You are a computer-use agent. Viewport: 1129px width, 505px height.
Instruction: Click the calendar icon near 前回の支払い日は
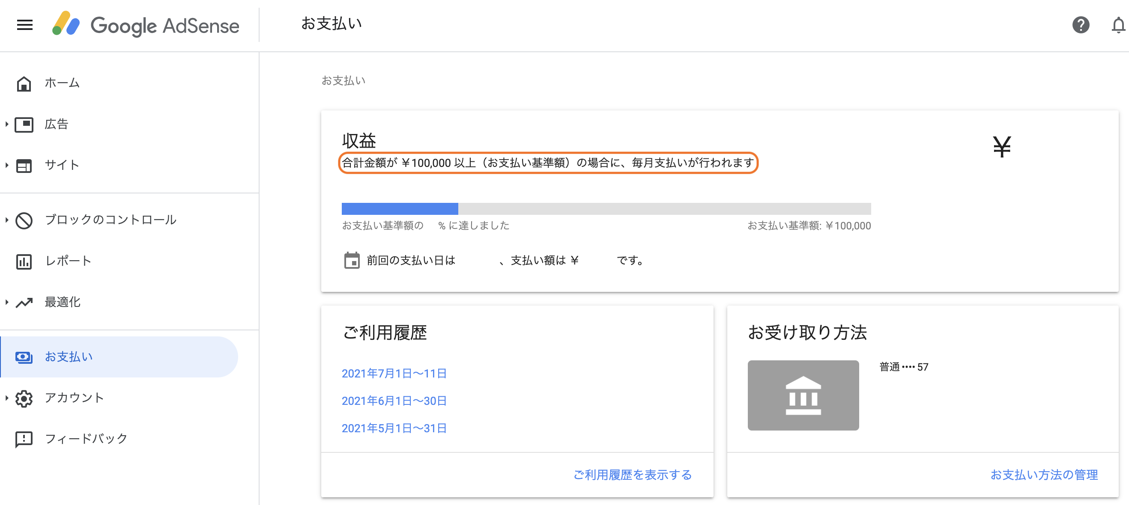coord(352,260)
